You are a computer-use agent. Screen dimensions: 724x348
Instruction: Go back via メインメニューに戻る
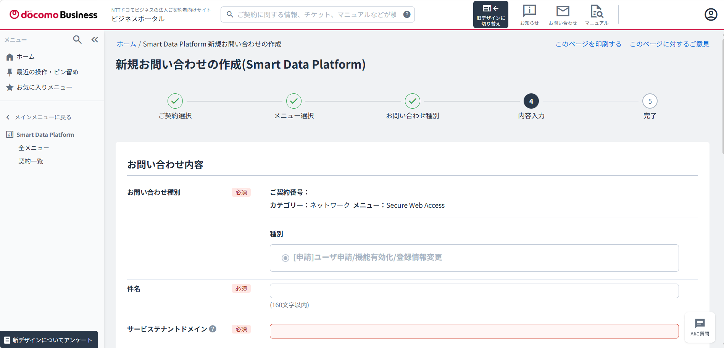39,117
